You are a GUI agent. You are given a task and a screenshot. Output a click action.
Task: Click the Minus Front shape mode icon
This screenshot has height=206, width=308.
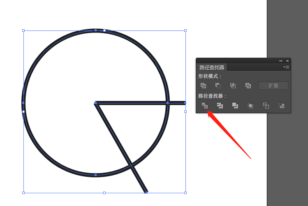tap(218, 85)
